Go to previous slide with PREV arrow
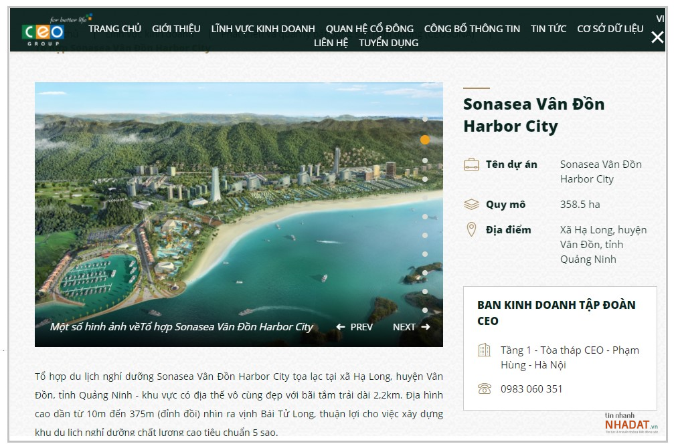Viewport: 674px width, 446px height. (x=355, y=327)
